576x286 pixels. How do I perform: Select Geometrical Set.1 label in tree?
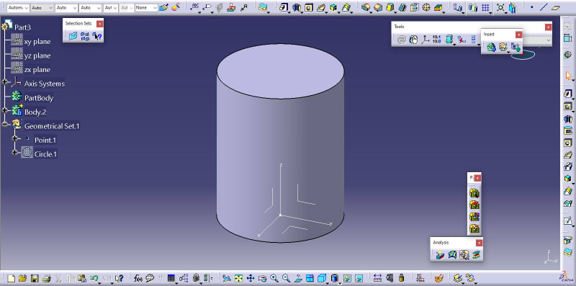[x=52, y=126]
